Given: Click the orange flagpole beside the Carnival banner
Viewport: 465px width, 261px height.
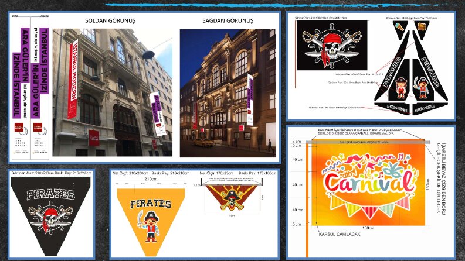Looking at the screenshot, I should [x=307, y=200].
